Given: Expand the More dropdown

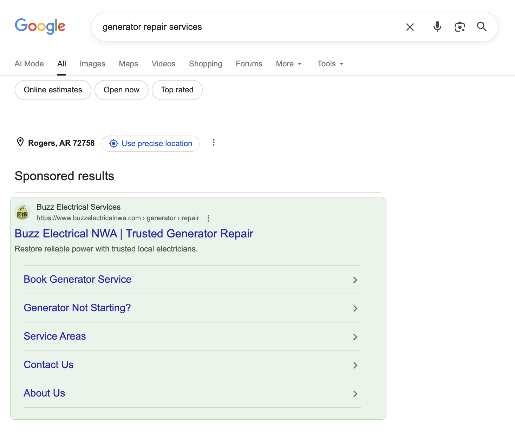Looking at the screenshot, I should (x=289, y=64).
